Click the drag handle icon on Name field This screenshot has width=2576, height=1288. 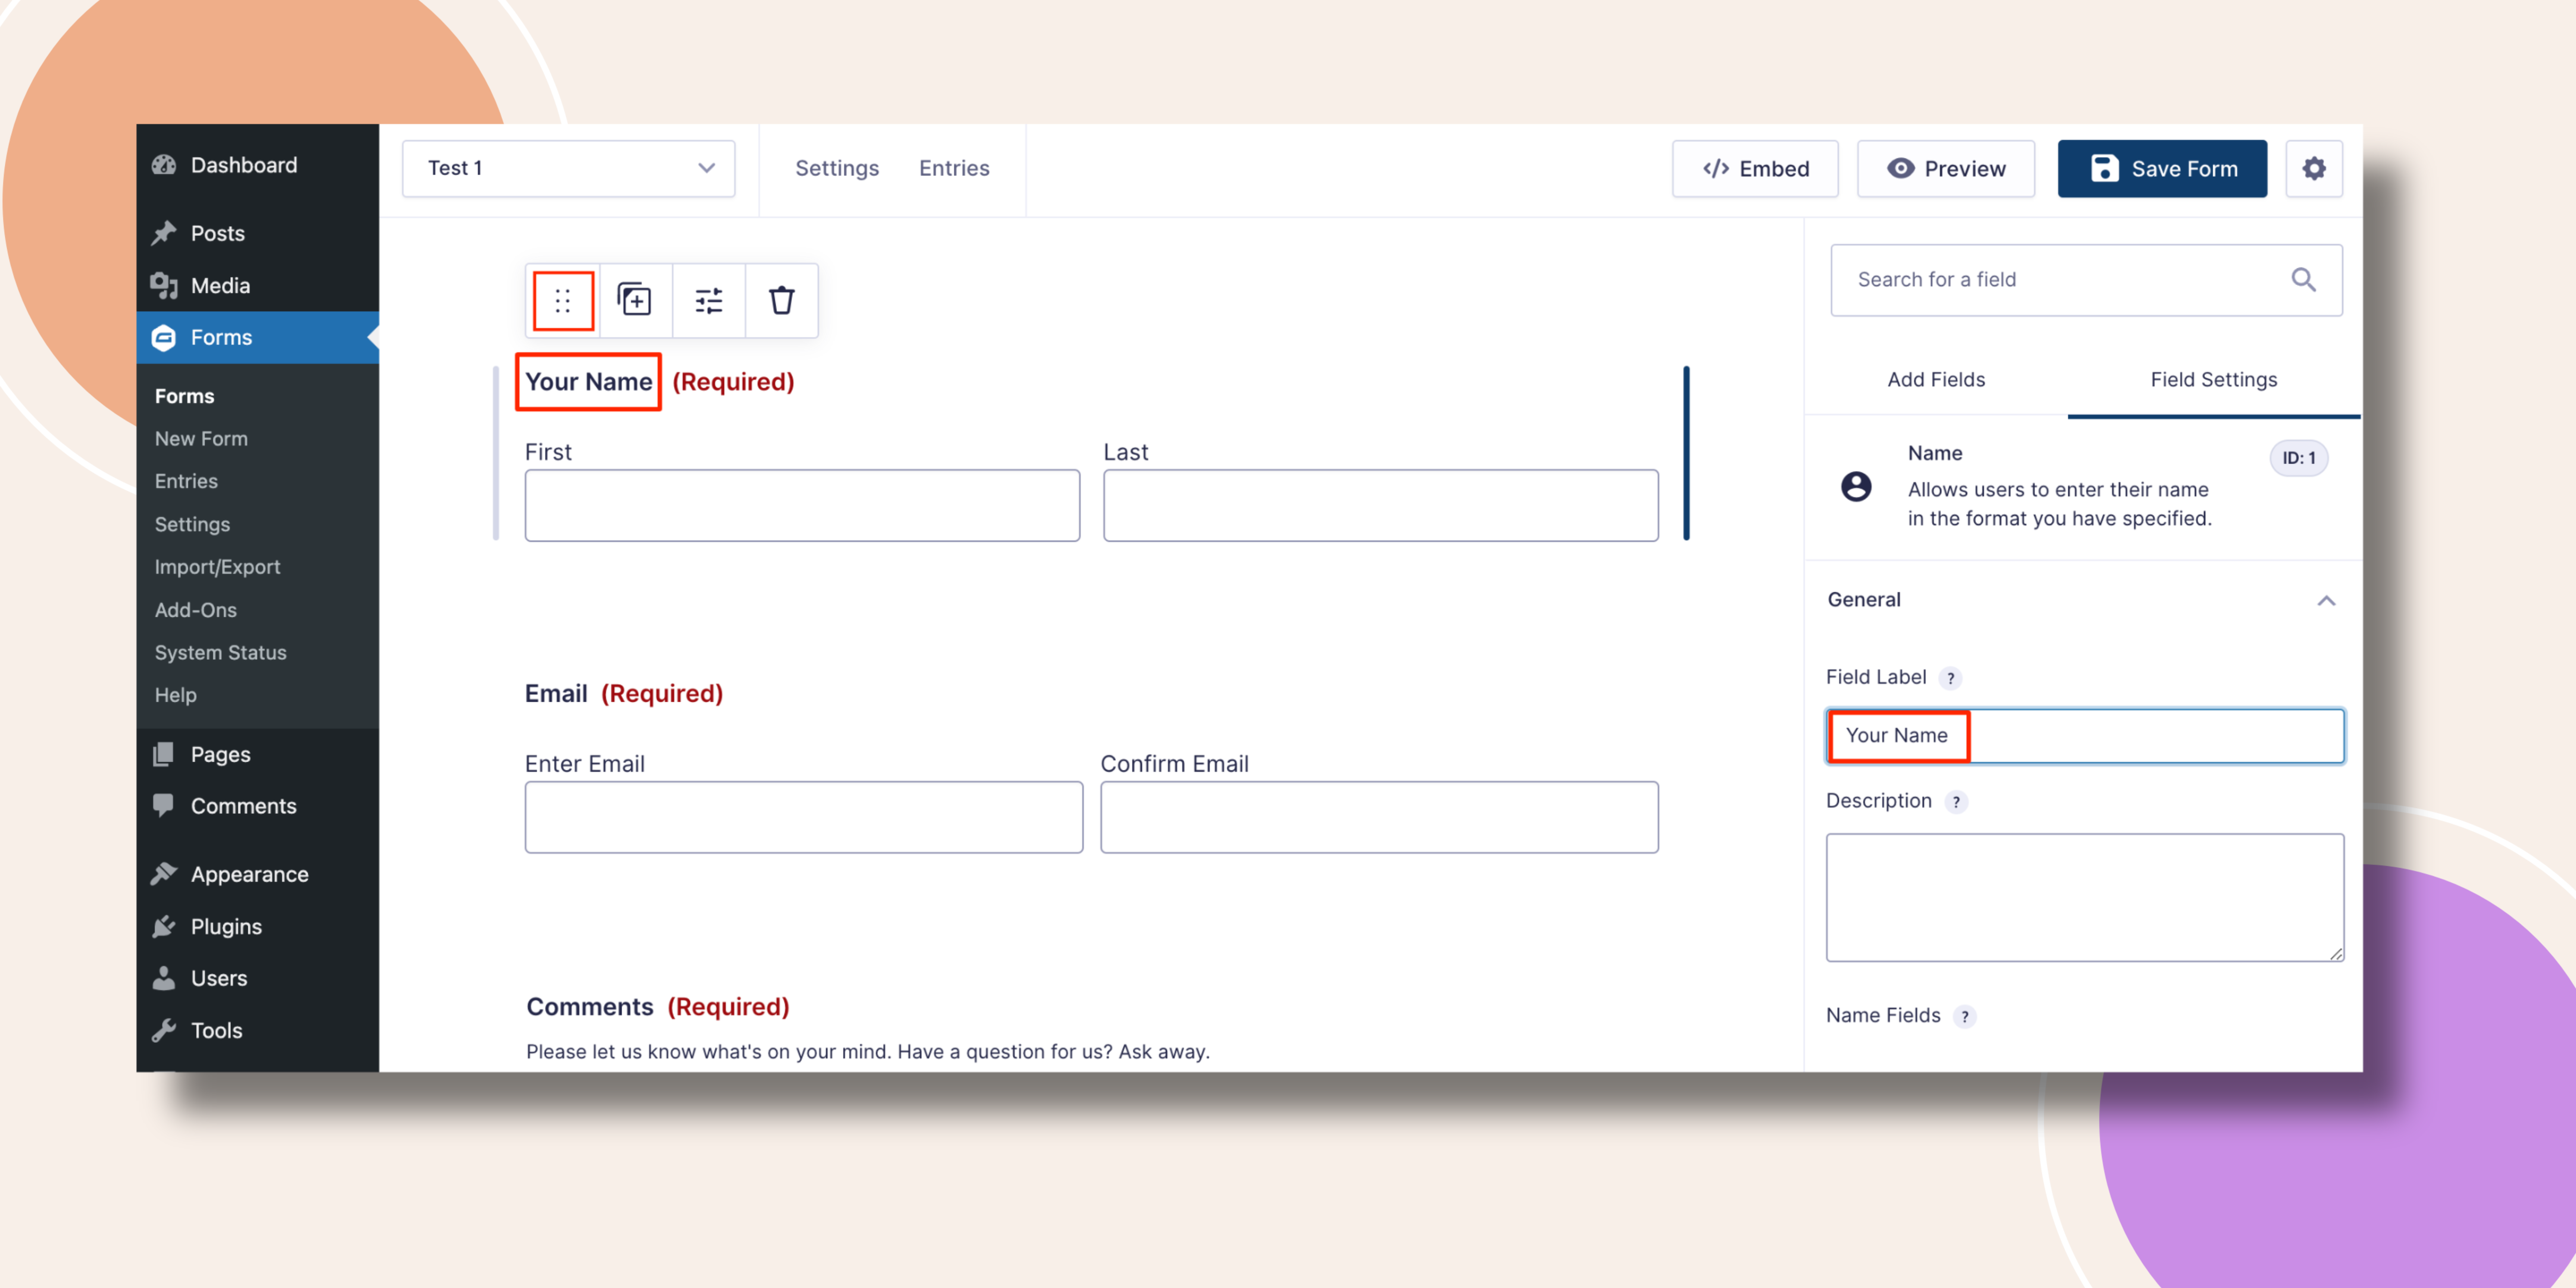(x=563, y=300)
